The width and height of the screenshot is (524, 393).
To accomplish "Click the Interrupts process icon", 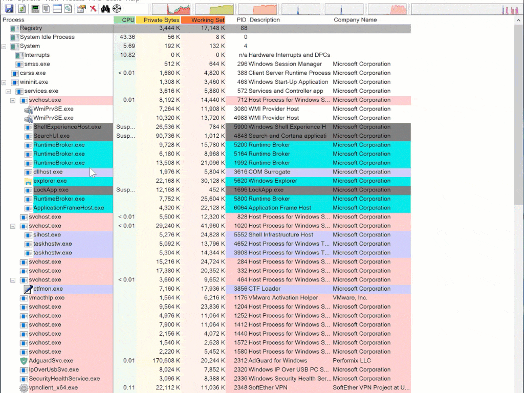I will 19,55.
